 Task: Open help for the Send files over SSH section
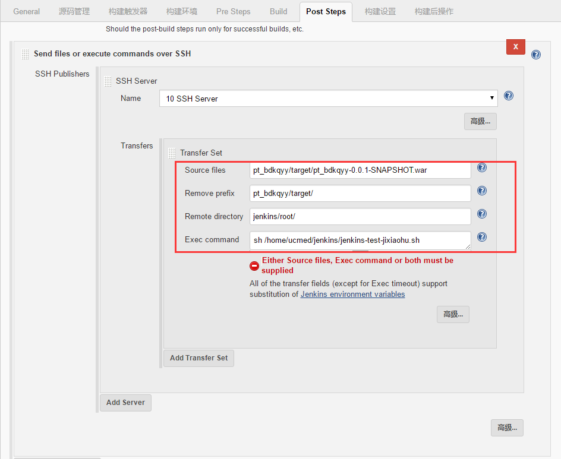[535, 55]
